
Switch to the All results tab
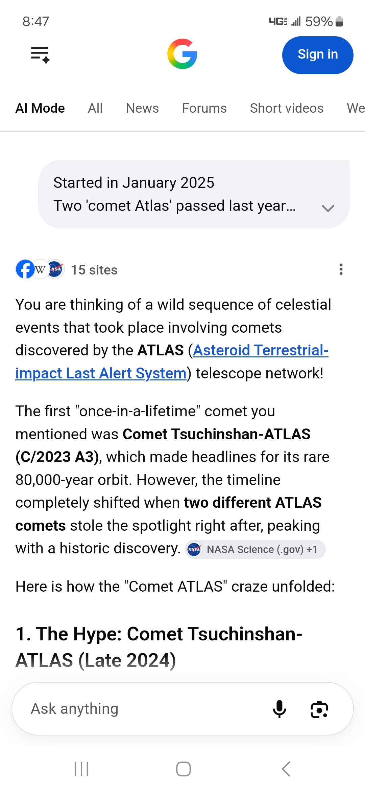point(95,108)
